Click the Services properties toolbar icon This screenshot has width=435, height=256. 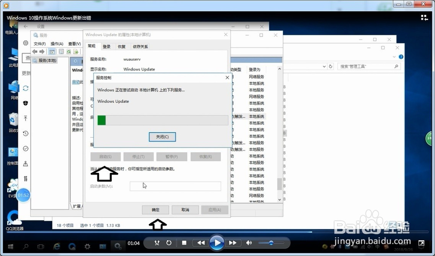click(61, 52)
